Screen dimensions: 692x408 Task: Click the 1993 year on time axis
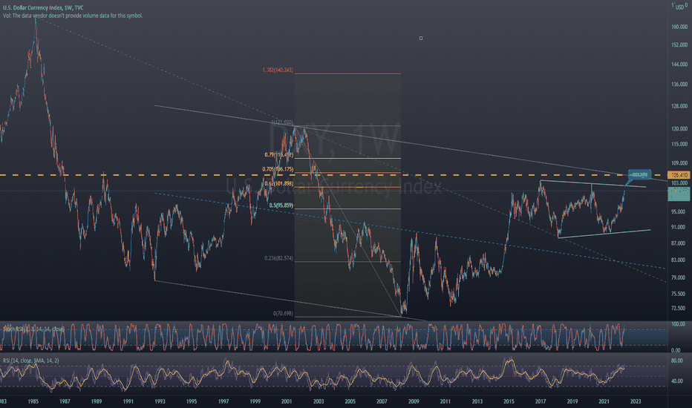[160, 402]
